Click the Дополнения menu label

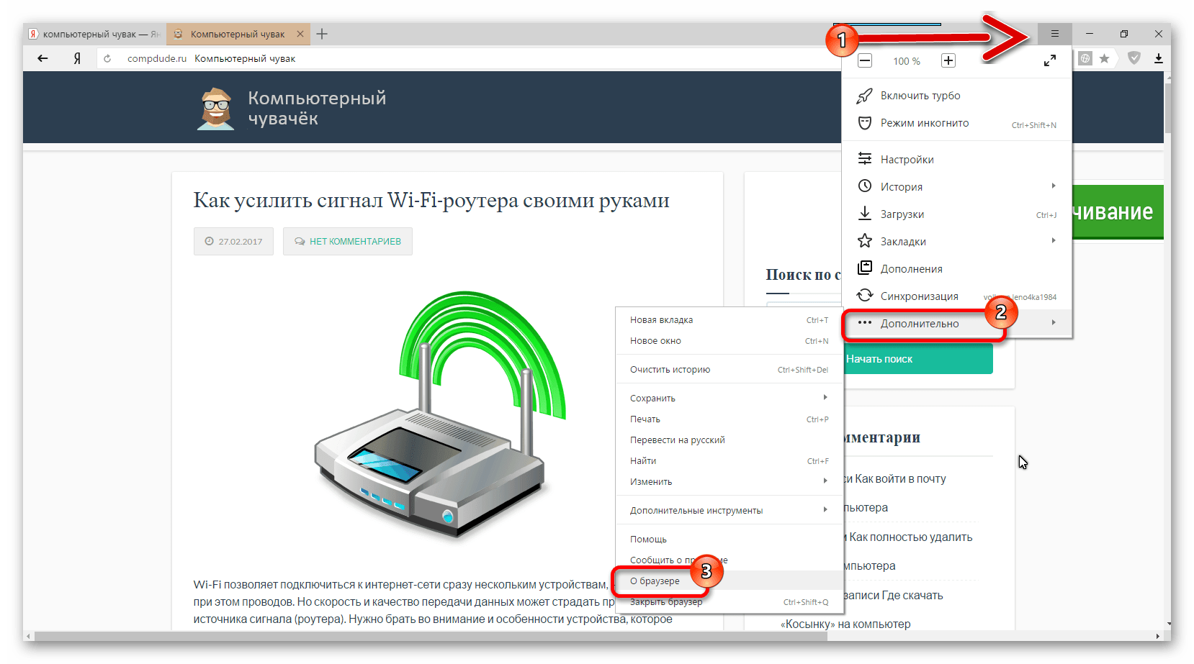pos(911,269)
